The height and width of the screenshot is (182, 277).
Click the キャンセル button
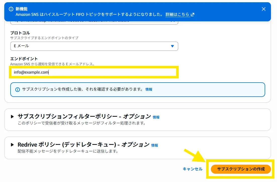193,169
